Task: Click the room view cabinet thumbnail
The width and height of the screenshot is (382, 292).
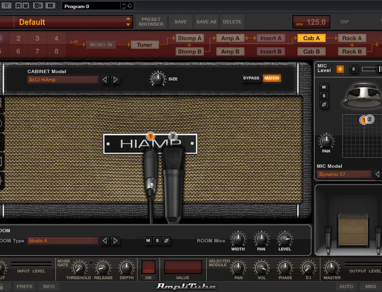Action: pos(353,230)
